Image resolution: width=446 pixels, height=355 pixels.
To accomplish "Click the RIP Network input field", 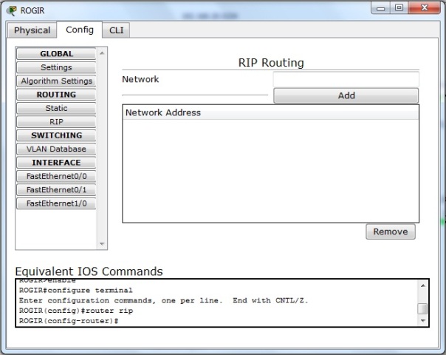I will [345, 79].
